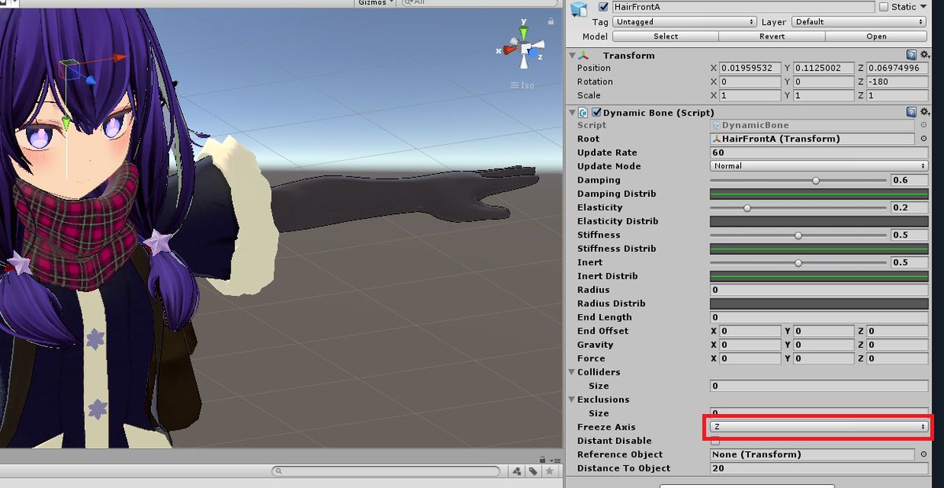The height and width of the screenshot is (488, 944).
Task: Click the object name field HairFrontA
Action: [x=742, y=7]
